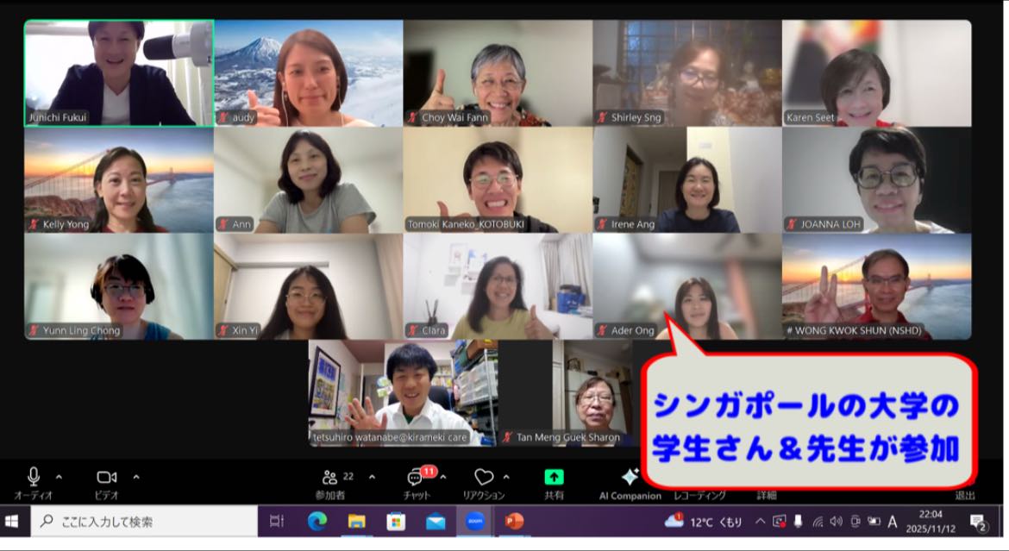Open the reactions heart icon

pyautogui.click(x=484, y=478)
